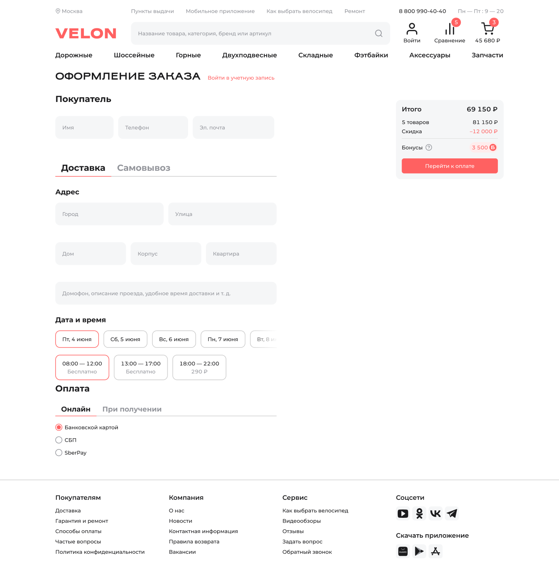Switch to При получении payment tab

[x=132, y=409]
